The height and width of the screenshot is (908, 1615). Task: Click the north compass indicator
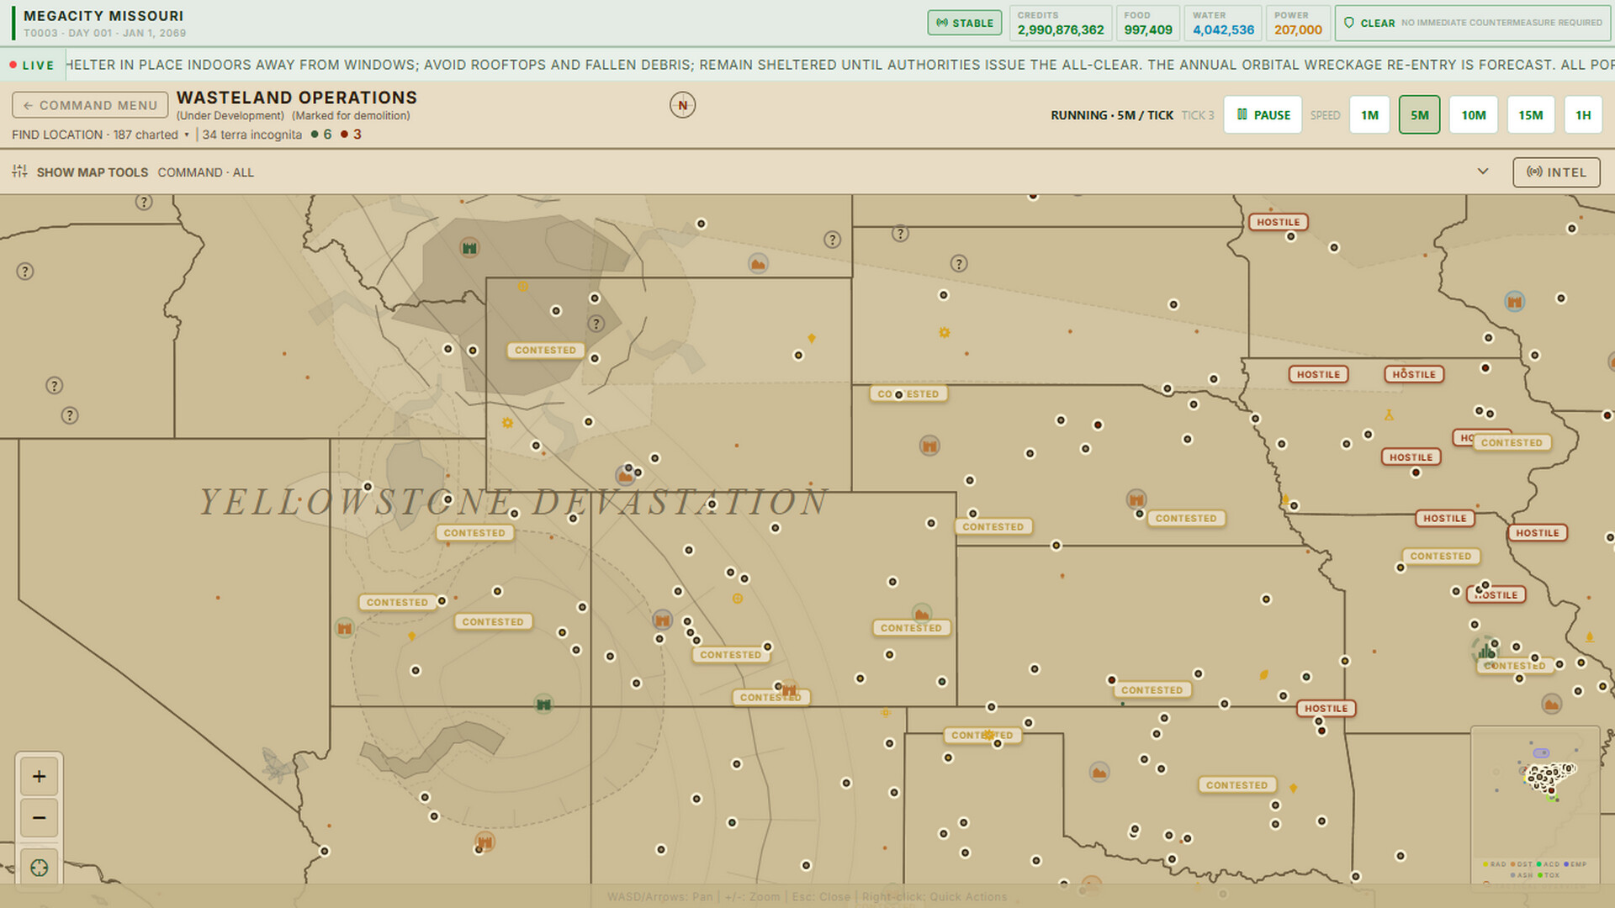tap(682, 105)
